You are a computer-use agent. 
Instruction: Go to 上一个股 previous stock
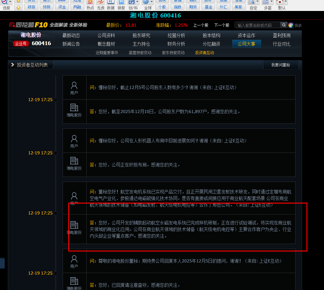pos(201,25)
